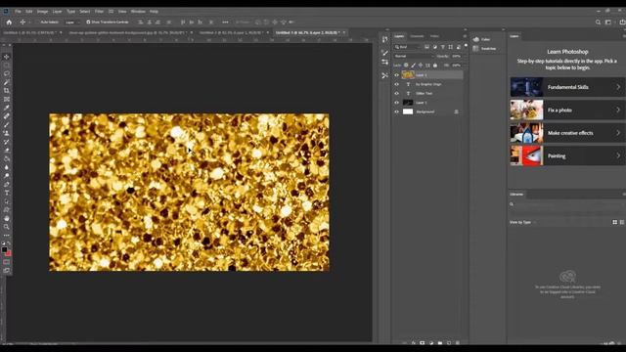Open the layer Kind filter dropdown

pos(408,47)
